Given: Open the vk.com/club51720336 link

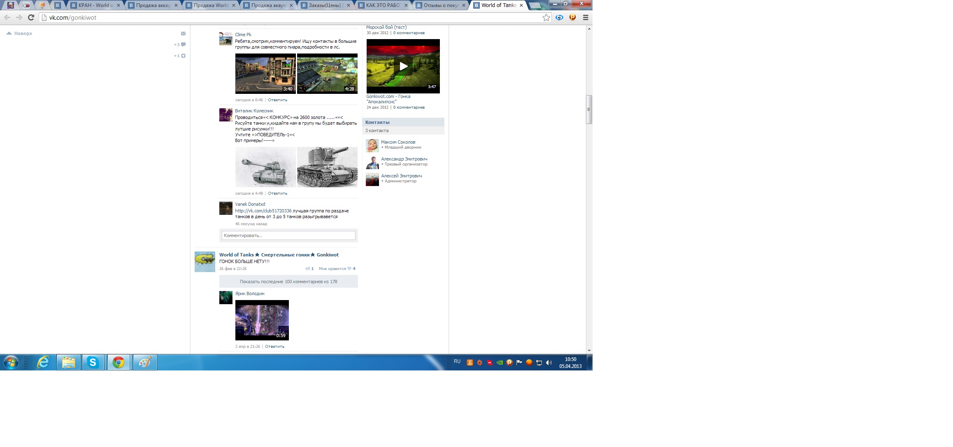Looking at the screenshot, I should [x=263, y=211].
